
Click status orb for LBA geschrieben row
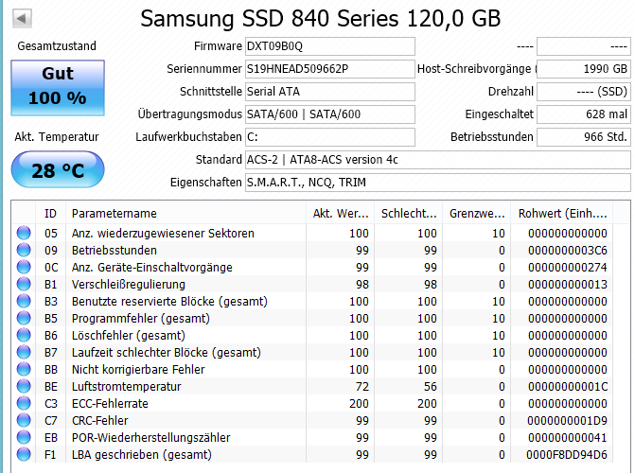pos(24,454)
